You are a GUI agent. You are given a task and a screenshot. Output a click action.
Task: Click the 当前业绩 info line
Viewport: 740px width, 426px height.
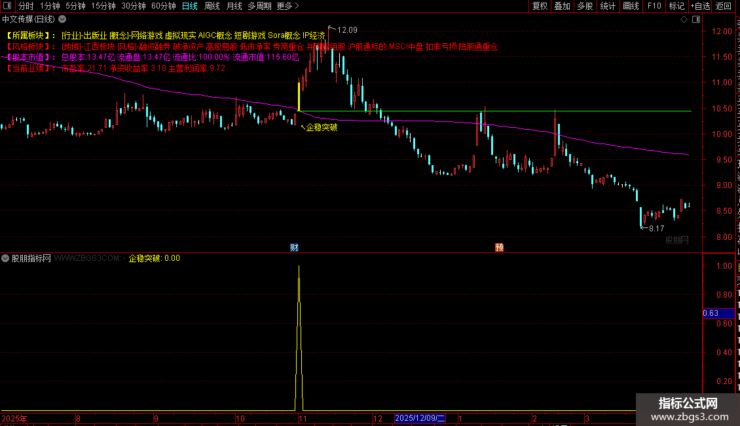tap(115, 68)
